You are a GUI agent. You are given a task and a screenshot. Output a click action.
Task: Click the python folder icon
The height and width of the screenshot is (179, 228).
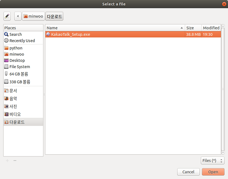coord(6,48)
